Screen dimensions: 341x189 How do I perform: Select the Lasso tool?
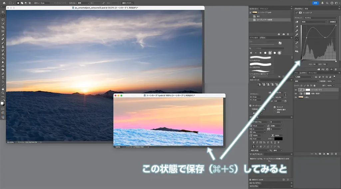[x=3, y=20]
